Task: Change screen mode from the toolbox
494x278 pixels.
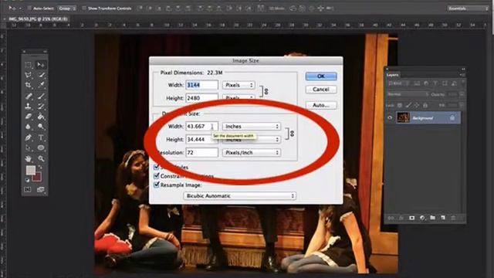Action: click(41, 189)
